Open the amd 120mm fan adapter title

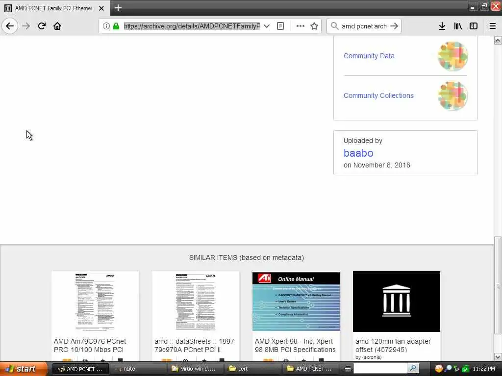393,345
